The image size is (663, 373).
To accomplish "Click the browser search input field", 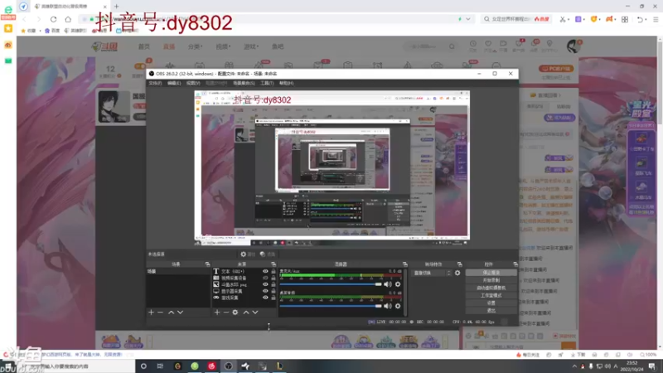I will tap(511, 19).
